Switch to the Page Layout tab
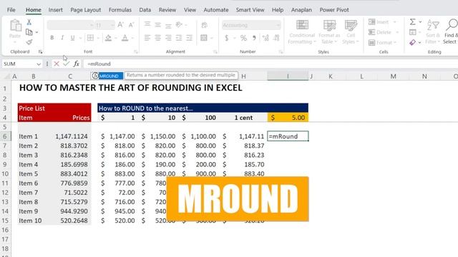Viewport: 458px width, 257px height. point(86,10)
